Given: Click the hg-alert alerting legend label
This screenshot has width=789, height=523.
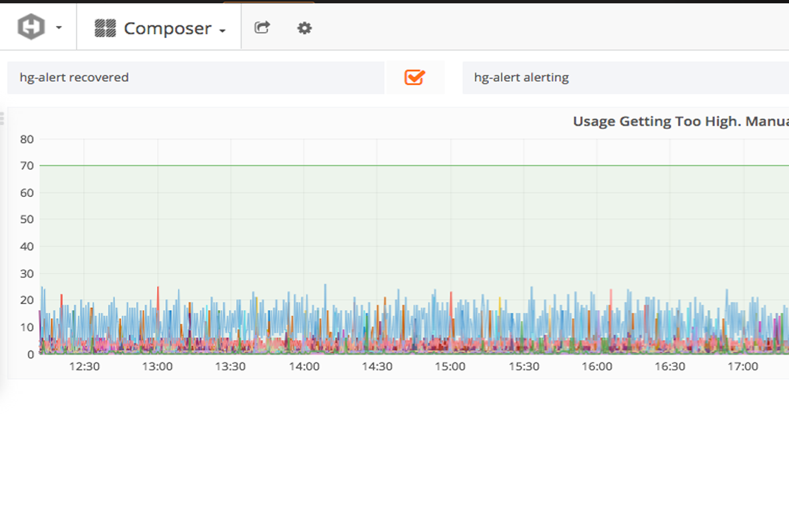Looking at the screenshot, I should [x=521, y=77].
